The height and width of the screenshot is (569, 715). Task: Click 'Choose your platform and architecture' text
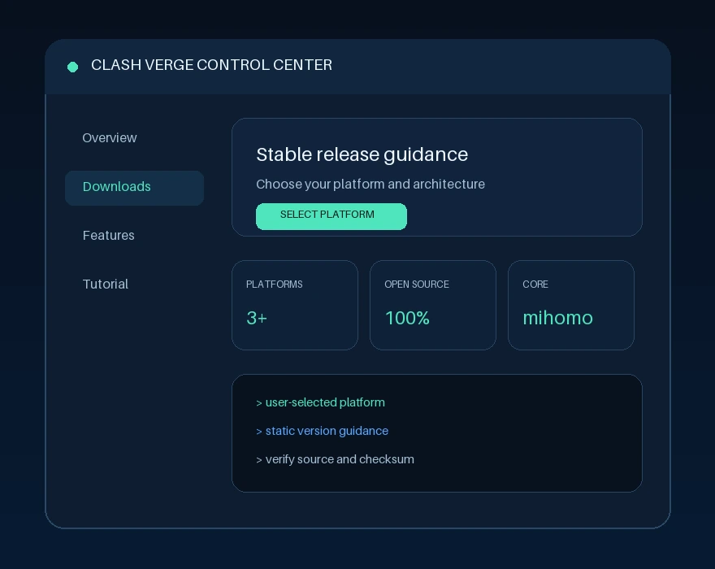[x=370, y=185]
